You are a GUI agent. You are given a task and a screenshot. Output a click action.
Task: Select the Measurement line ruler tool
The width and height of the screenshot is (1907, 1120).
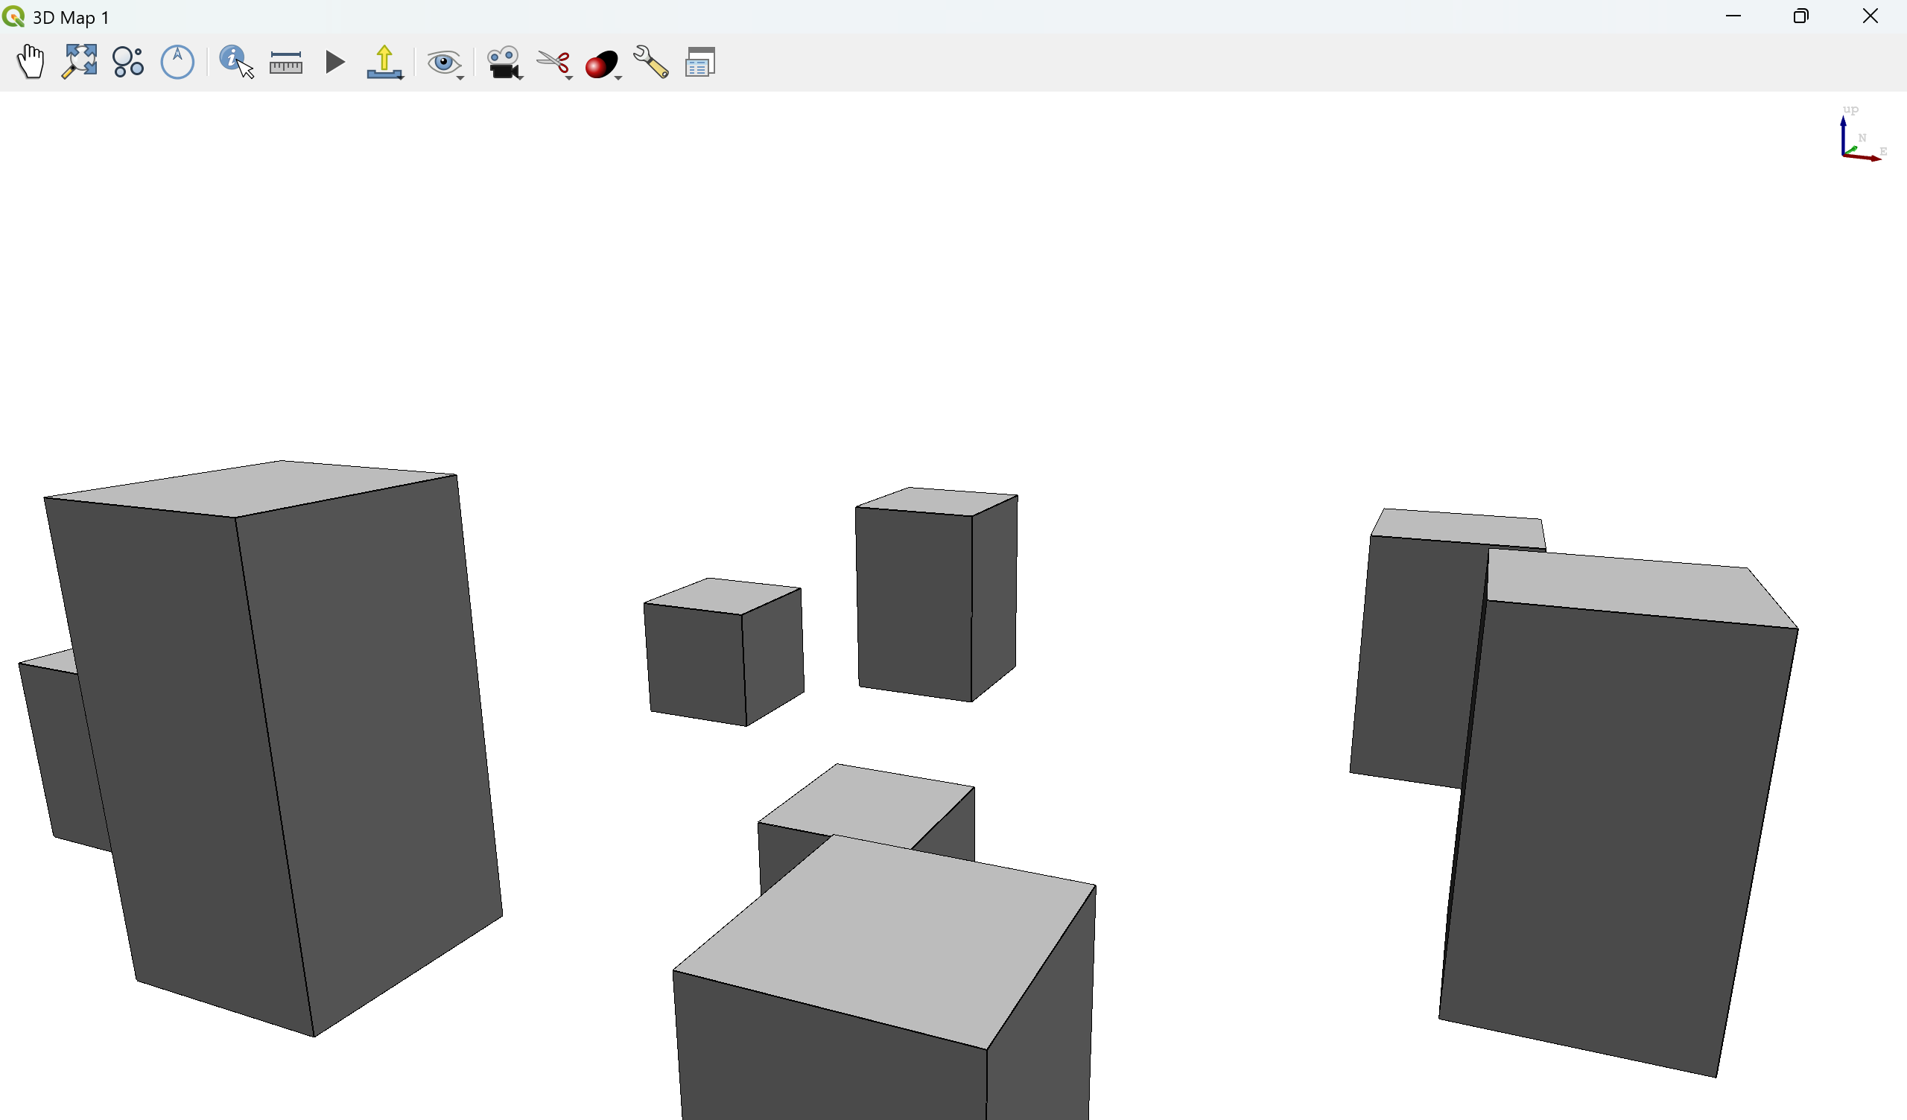(286, 62)
